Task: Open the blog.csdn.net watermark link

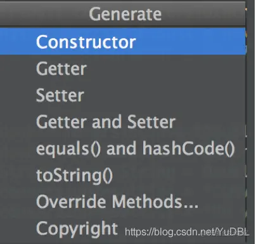Action: point(187,232)
